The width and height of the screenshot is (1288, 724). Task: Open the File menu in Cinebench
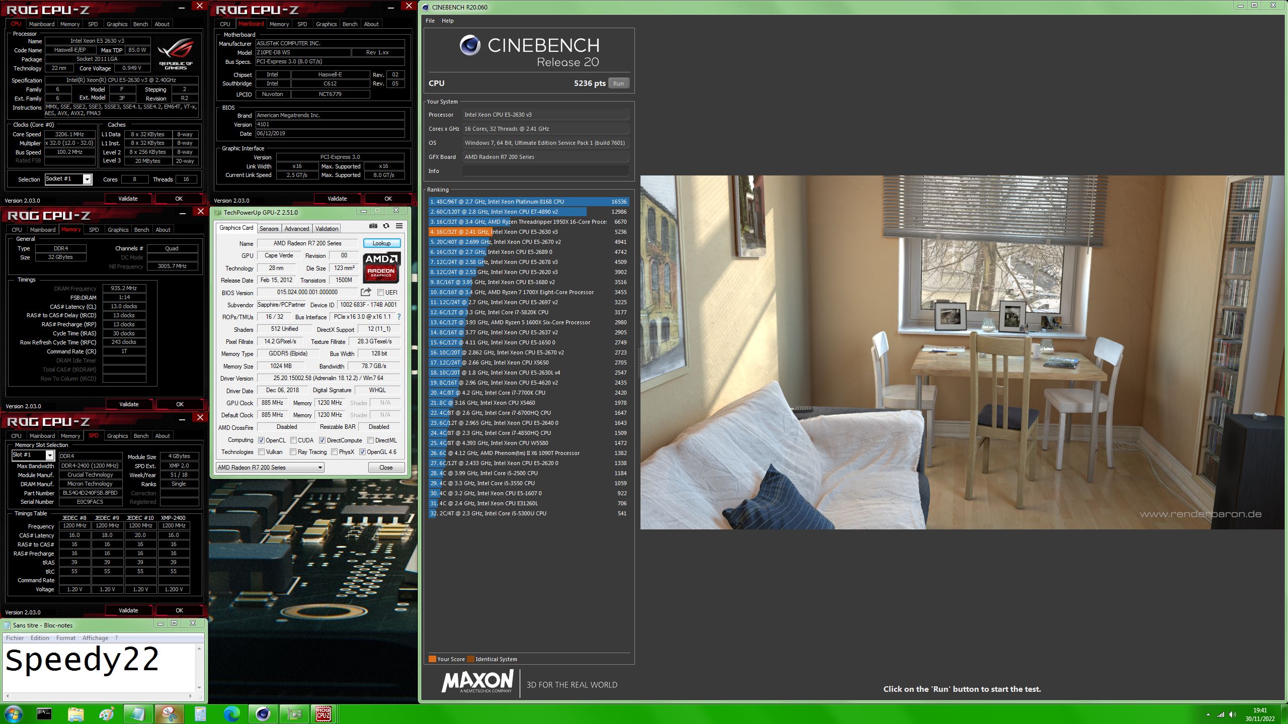tap(430, 21)
